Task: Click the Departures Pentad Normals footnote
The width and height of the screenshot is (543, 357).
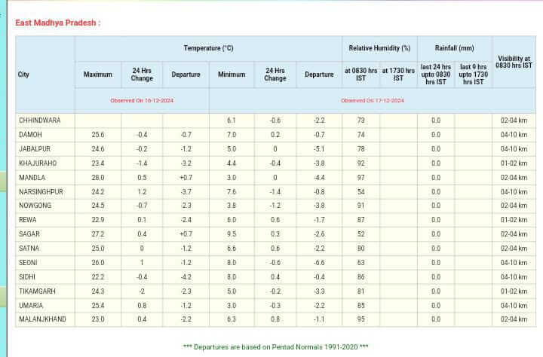Action: point(275,346)
